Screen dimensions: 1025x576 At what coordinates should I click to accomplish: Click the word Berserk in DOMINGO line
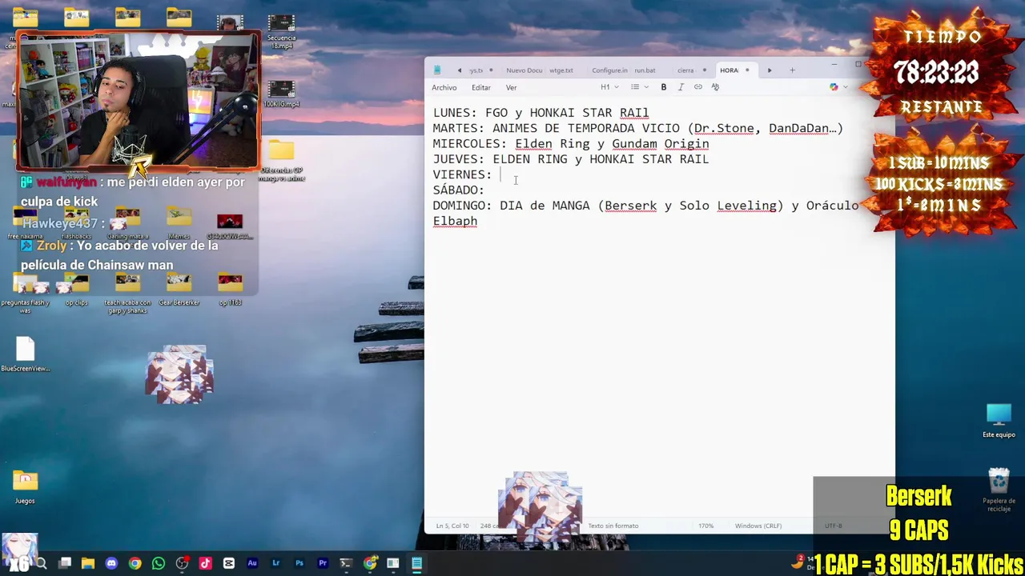pos(630,206)
